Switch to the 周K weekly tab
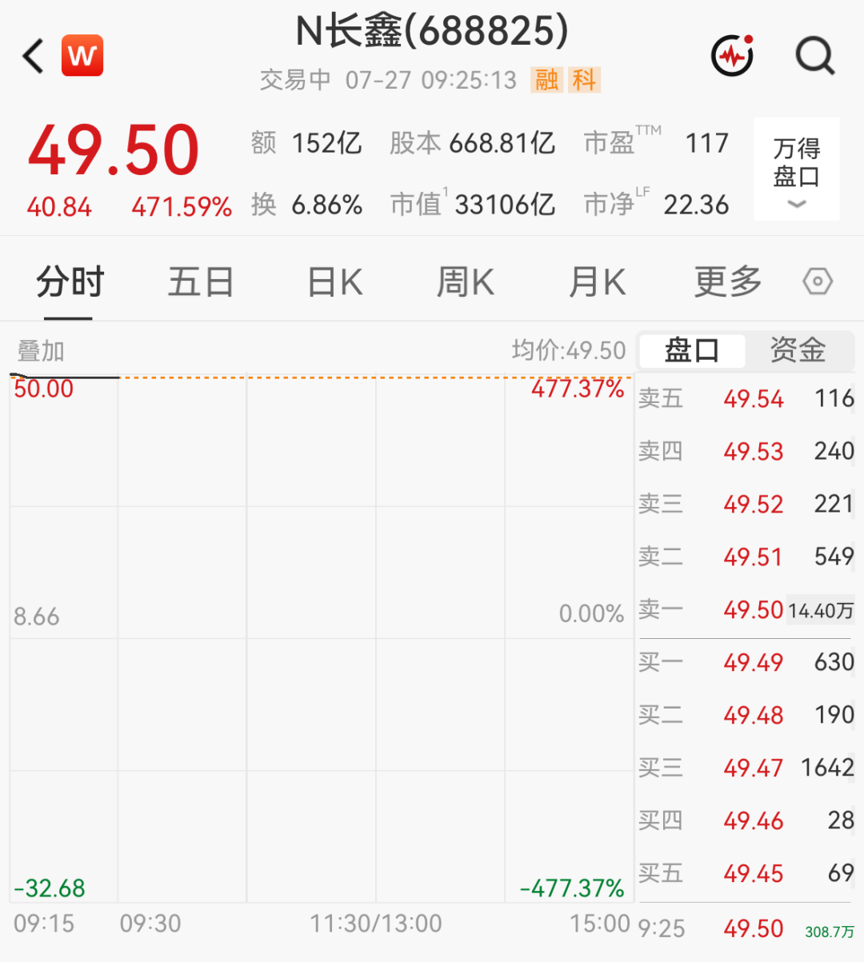The image size is (864, 962). pyautogui.click(x=465, y=281)
